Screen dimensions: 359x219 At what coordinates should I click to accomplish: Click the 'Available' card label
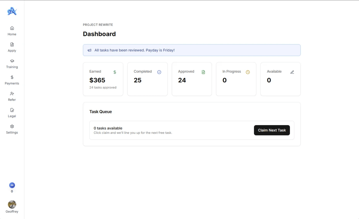(274, 72)
